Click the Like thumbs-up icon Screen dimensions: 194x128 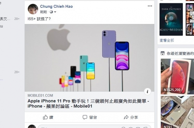[45, 117]
